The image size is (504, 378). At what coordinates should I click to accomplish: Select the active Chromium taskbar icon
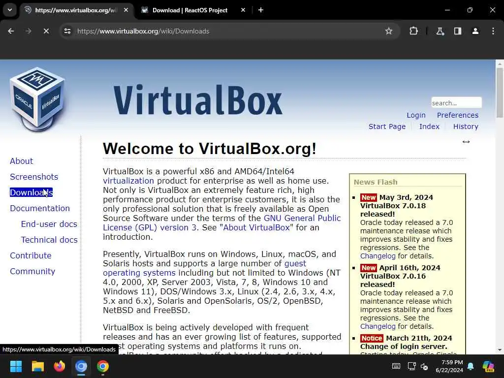81,366
